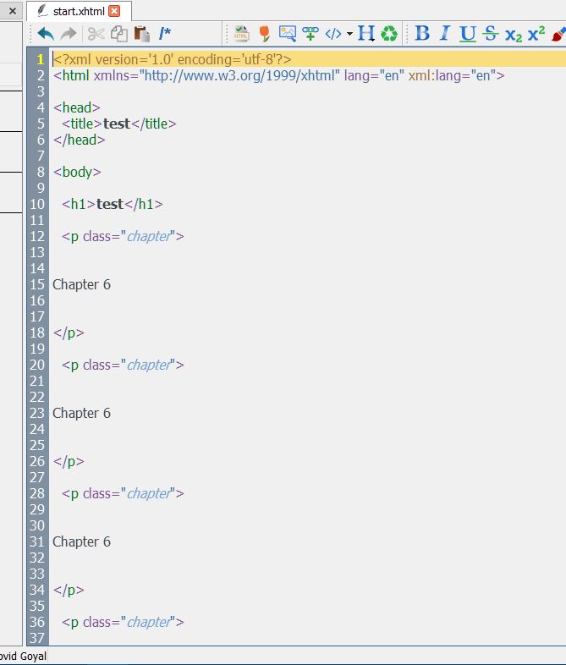Screen dimensions: 566x665
Task: Click the p class chapter tag on line 12
Action: pyautogui.click(x=123, y=236)
